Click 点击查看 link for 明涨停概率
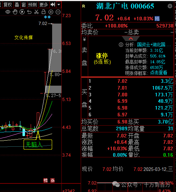This screenshot has height=192, width=176. 159,73
